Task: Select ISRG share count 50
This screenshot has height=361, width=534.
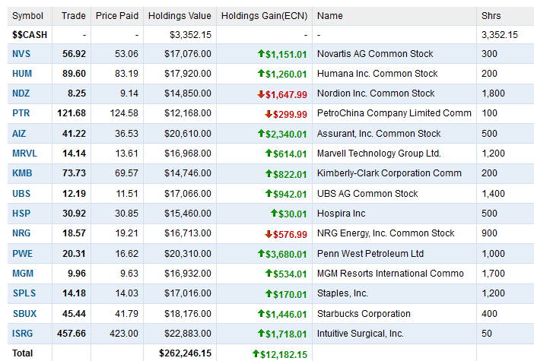Action: point(487,333)
